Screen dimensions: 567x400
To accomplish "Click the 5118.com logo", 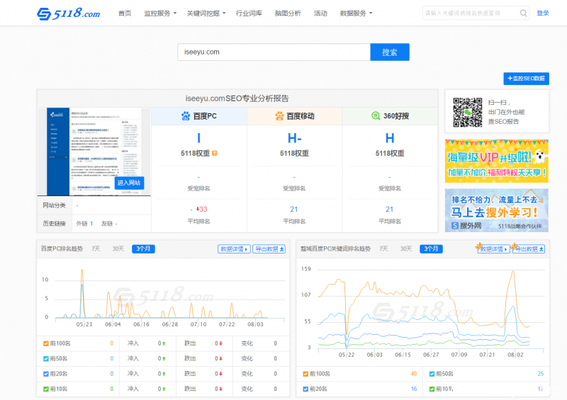I will click(68, 13).
